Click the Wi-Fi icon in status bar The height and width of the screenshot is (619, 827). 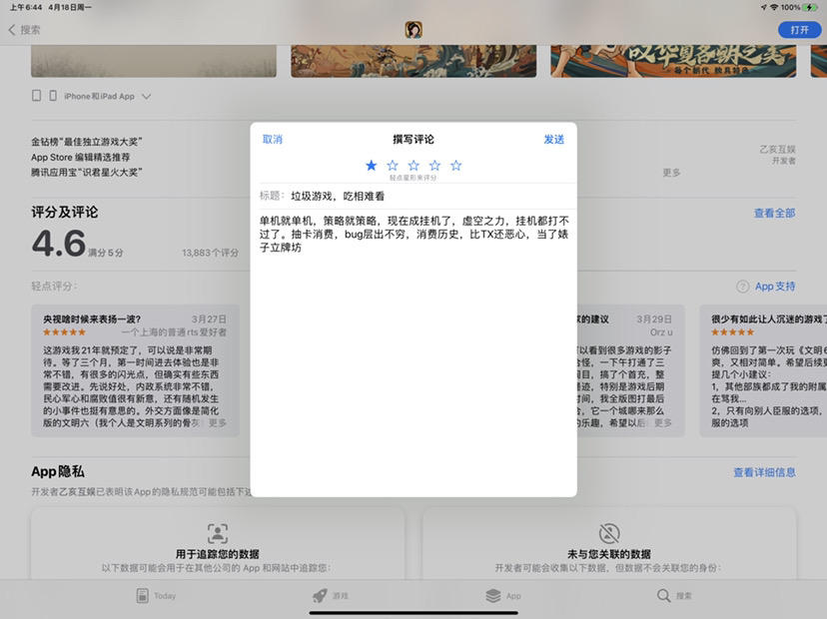tap(774, 7)
